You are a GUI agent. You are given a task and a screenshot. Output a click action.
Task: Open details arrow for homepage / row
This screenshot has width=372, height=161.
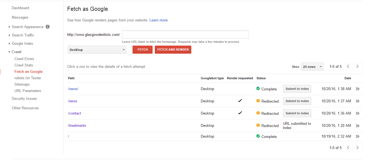[x=358, y=137]
